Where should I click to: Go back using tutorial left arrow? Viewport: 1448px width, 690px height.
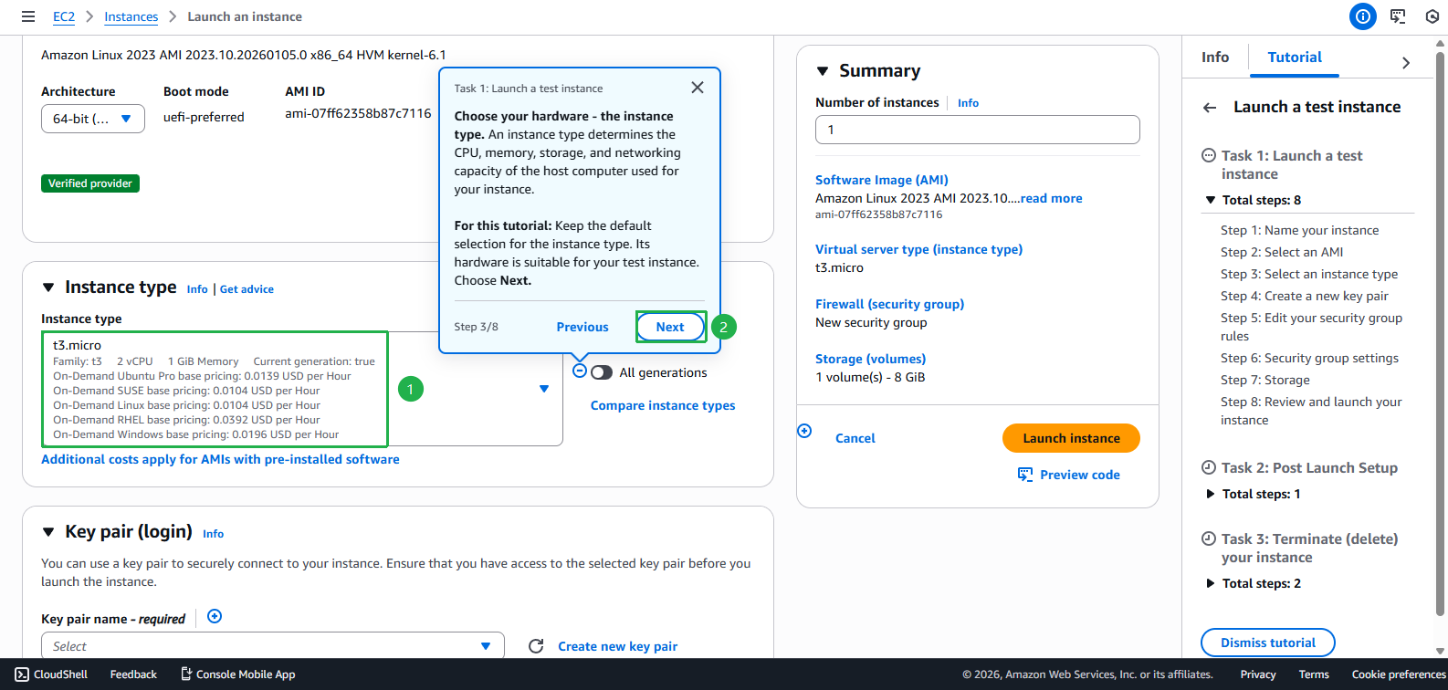[x=1210, y=108]
